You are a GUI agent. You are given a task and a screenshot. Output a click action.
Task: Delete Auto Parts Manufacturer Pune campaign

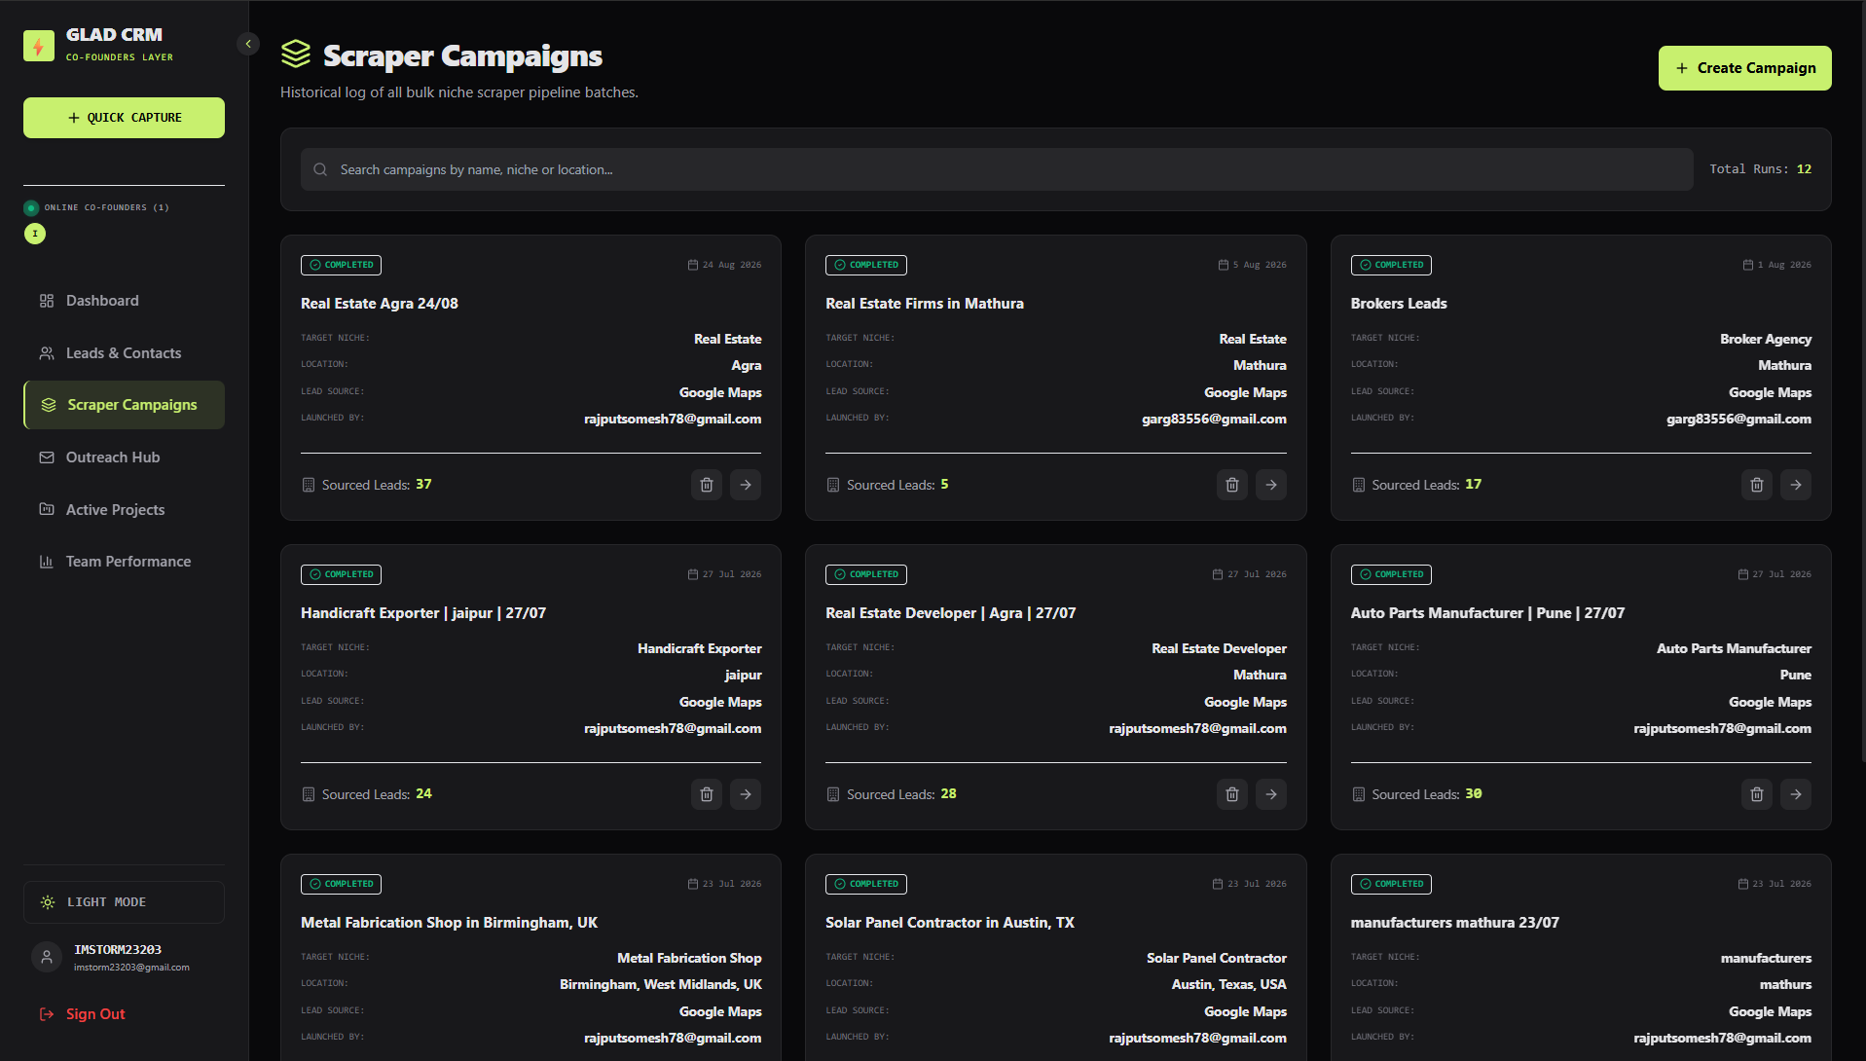(1757, 794)
